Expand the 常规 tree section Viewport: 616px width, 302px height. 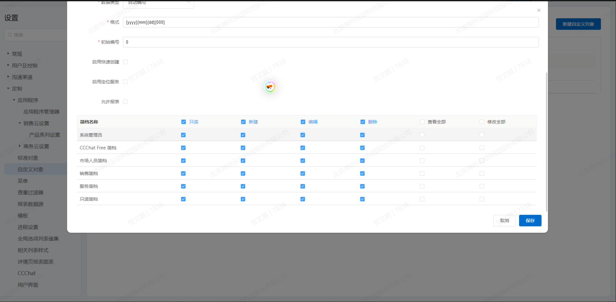pos(8,54)
